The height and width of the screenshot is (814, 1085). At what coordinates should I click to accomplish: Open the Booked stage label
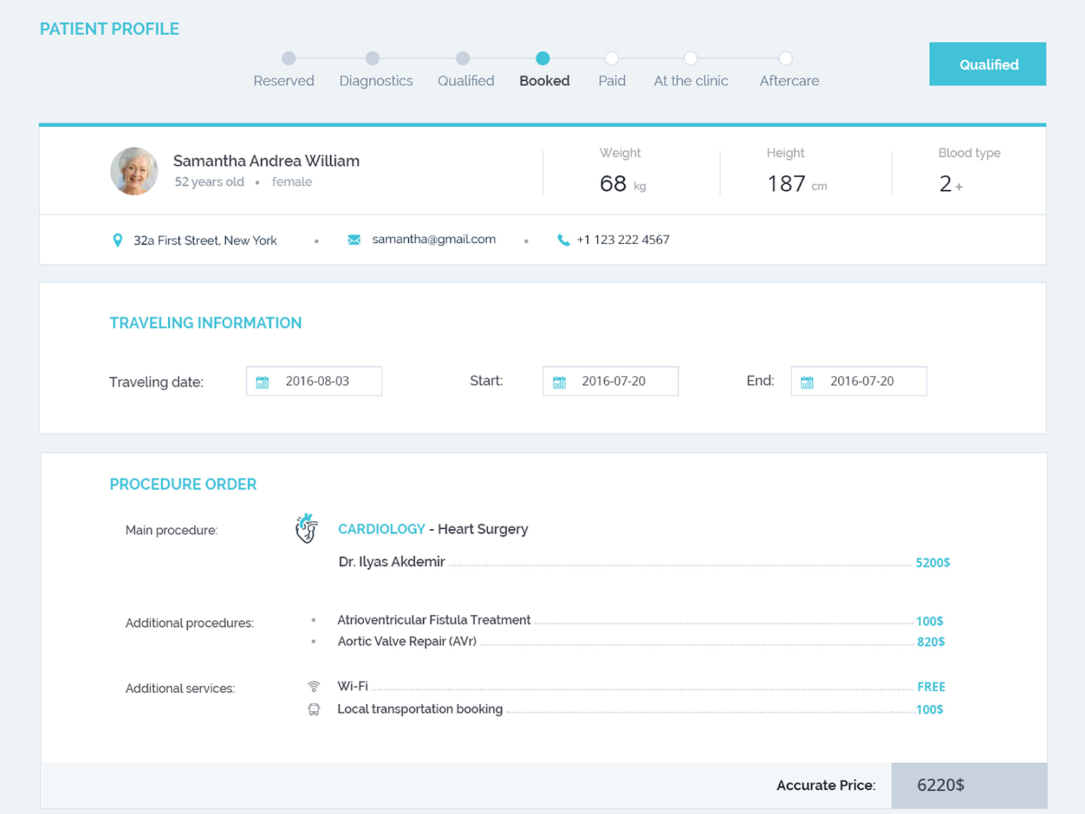click(x=545, y=81)
